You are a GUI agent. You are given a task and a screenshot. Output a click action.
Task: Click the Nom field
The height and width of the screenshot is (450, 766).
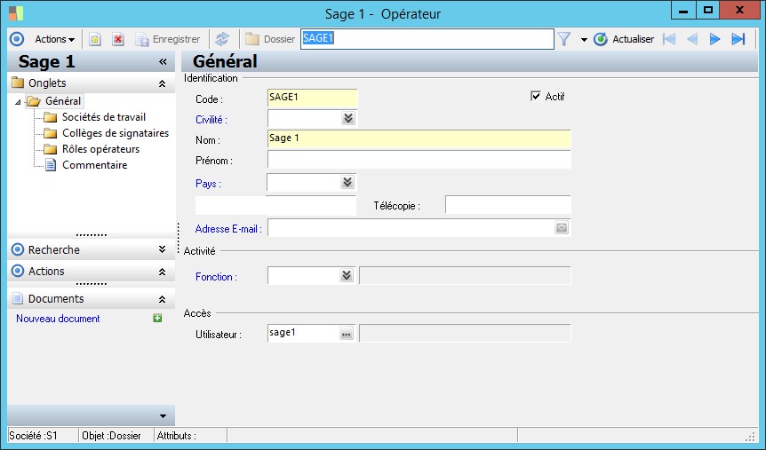[x=419, y=138]
